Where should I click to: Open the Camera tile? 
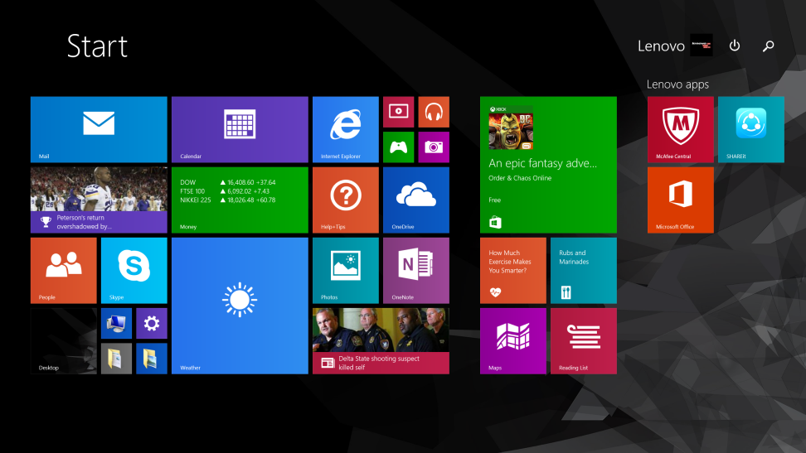434,147
